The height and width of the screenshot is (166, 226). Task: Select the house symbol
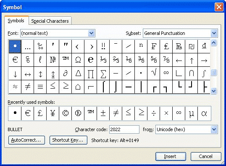click(78, 87)
